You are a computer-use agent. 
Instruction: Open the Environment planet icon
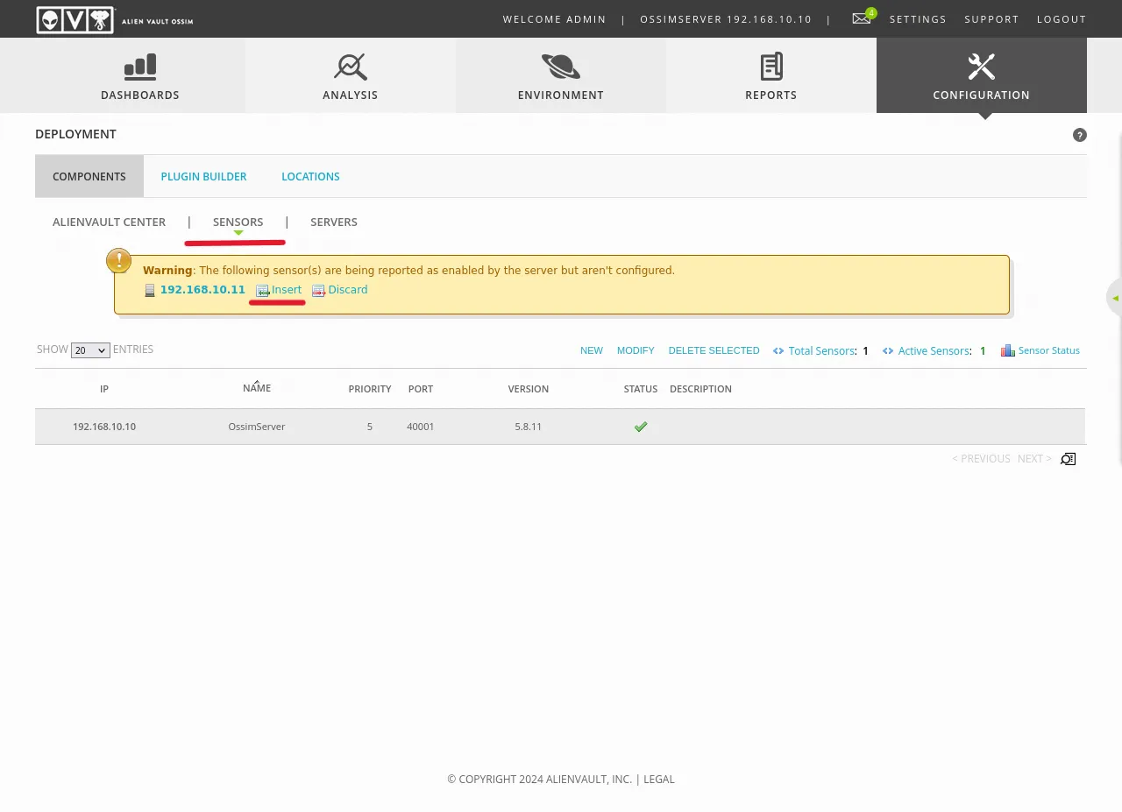(x=560, y=67)
